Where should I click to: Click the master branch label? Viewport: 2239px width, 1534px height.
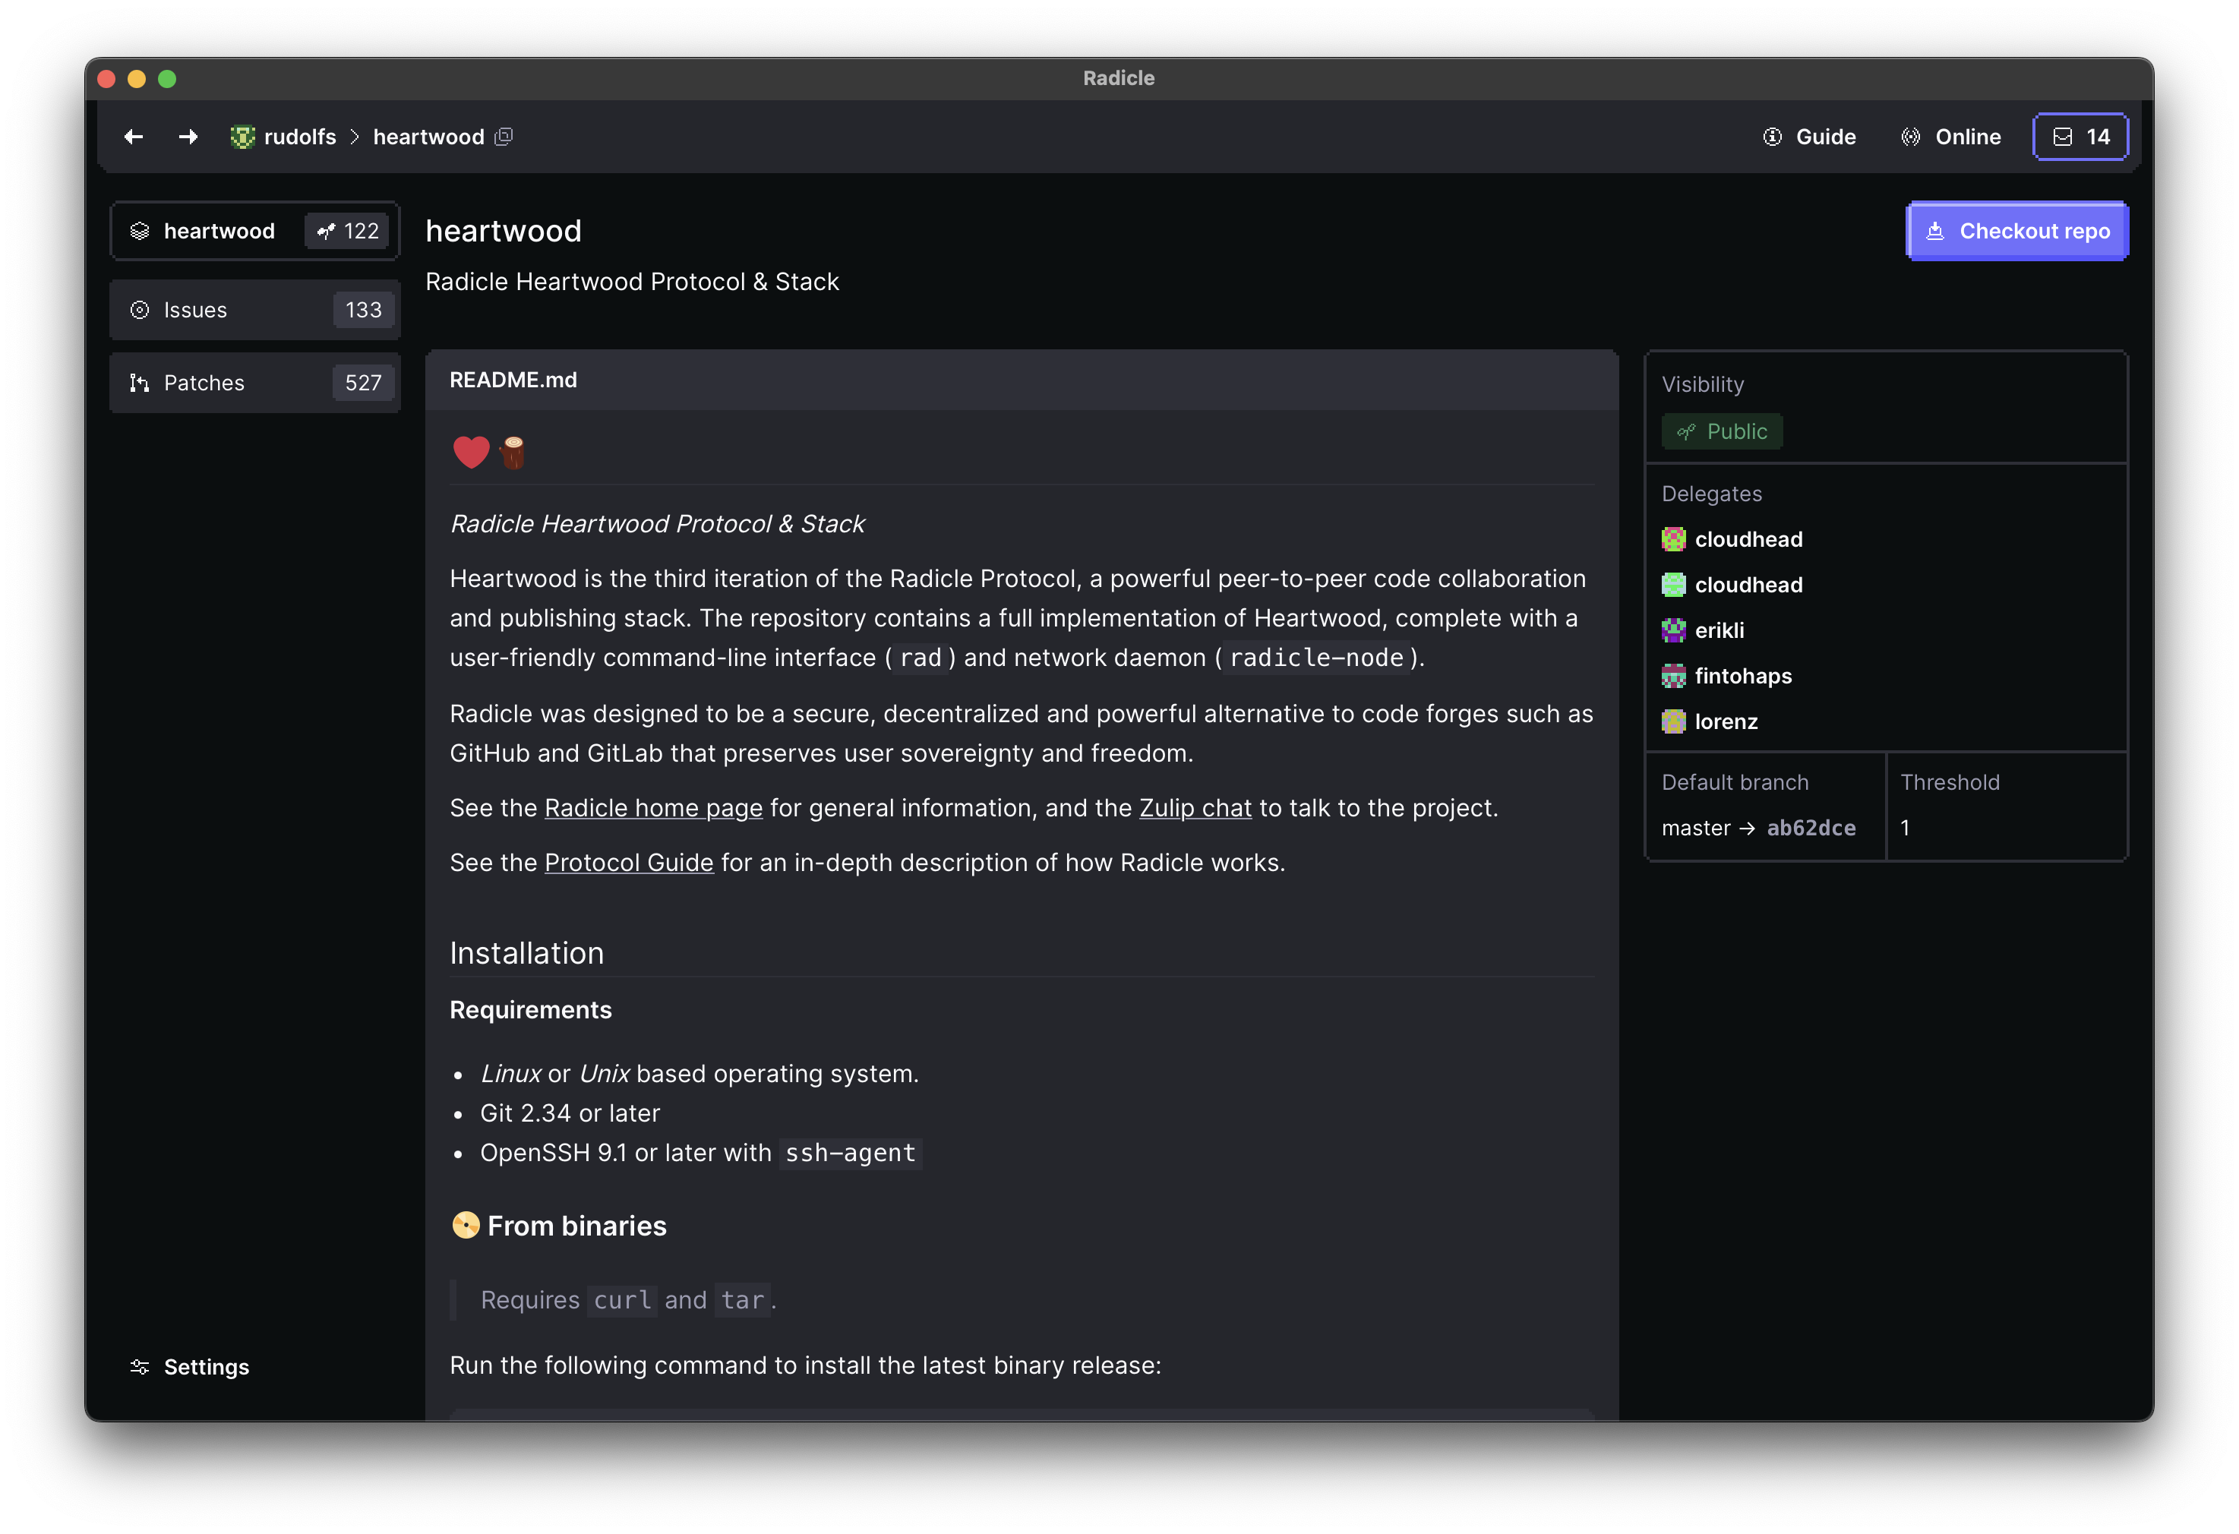1696,829
